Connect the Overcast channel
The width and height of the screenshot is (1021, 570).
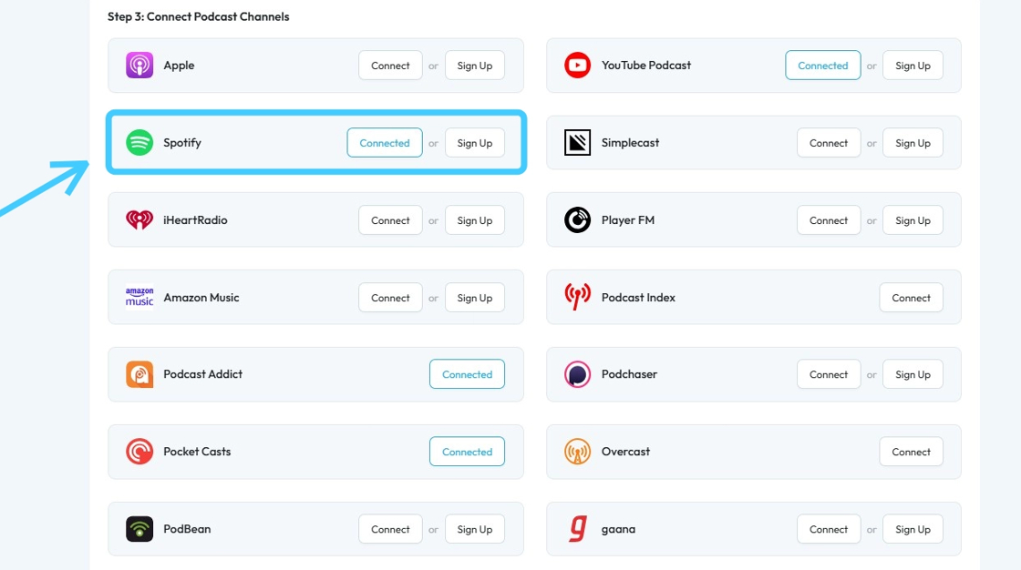click(911, 452)
